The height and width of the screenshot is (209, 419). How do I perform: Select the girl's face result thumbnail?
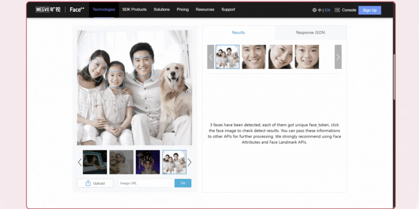tap(307, 57)
